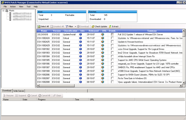The height and width of the screenshot is (120, 186).
Task: Open the Filter dropdown arrow
Action: [x=75, y=26]
